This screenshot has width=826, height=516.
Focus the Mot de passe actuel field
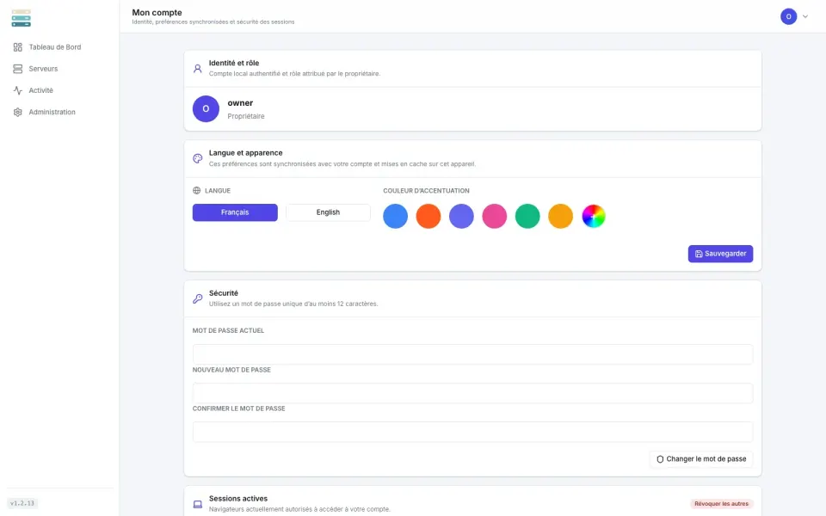click(472, 354)
